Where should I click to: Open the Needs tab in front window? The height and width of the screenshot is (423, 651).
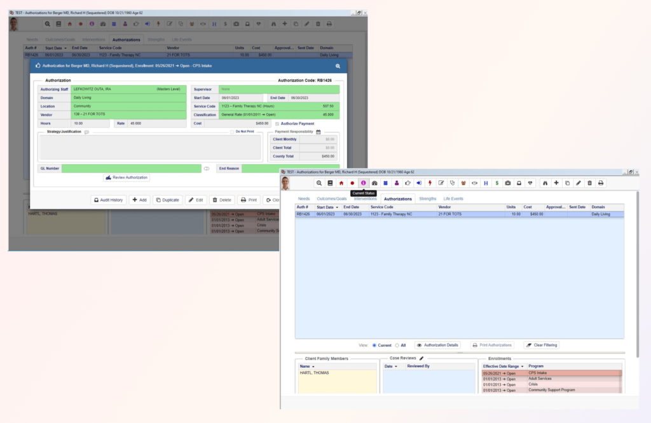[303, 199]
